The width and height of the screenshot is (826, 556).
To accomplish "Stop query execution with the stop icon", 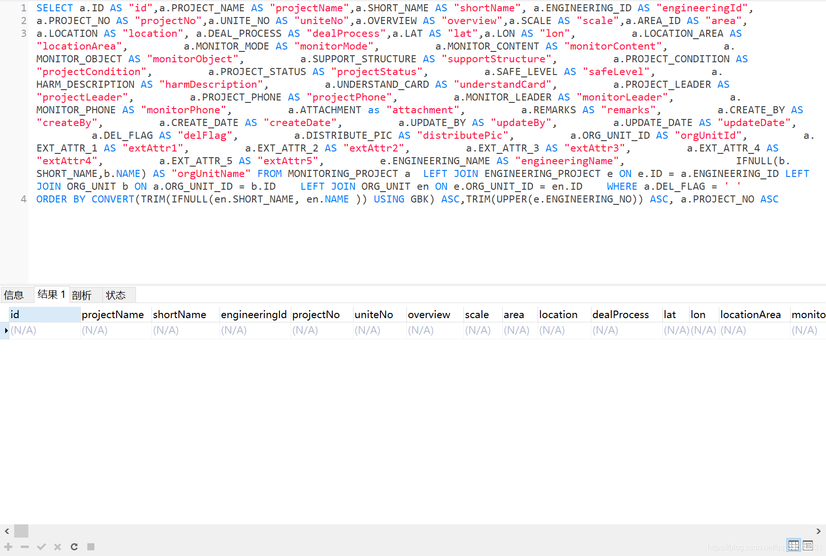I will coord(91,547).
